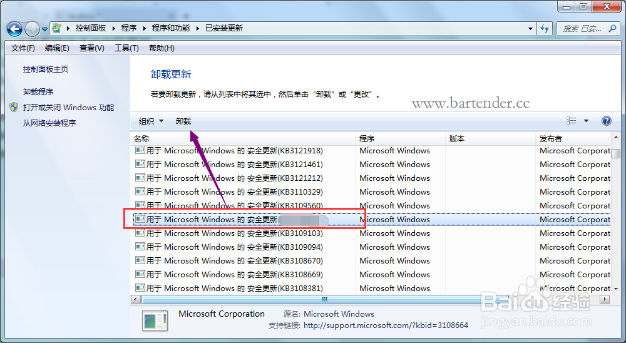Sort by the 发布者 column header
This screenshot has width=626, height=343.
[x=573, y=139]
